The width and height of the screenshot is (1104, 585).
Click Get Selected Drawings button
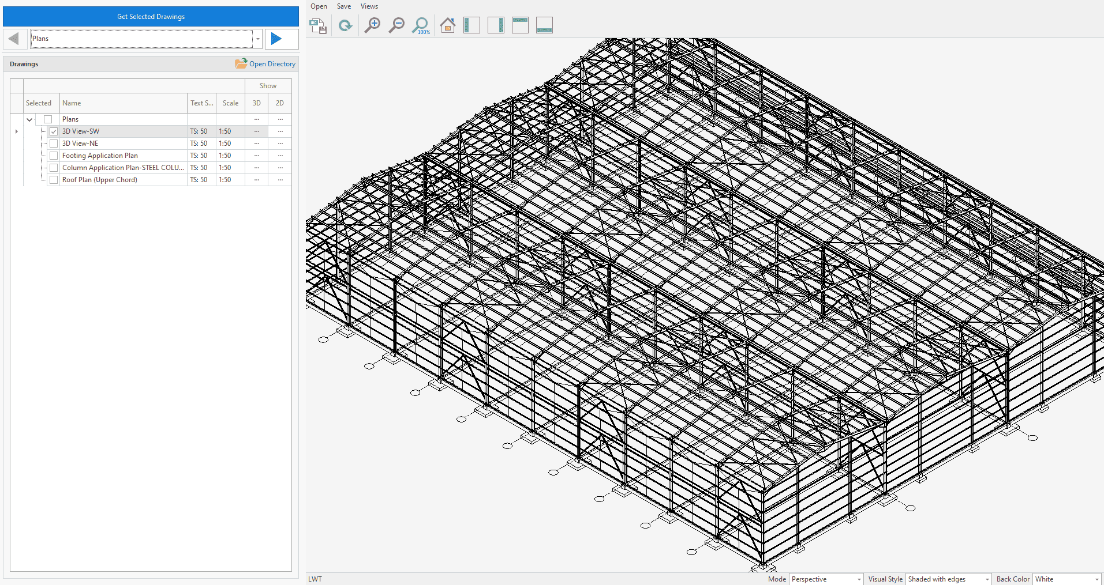tap(151, 17)
